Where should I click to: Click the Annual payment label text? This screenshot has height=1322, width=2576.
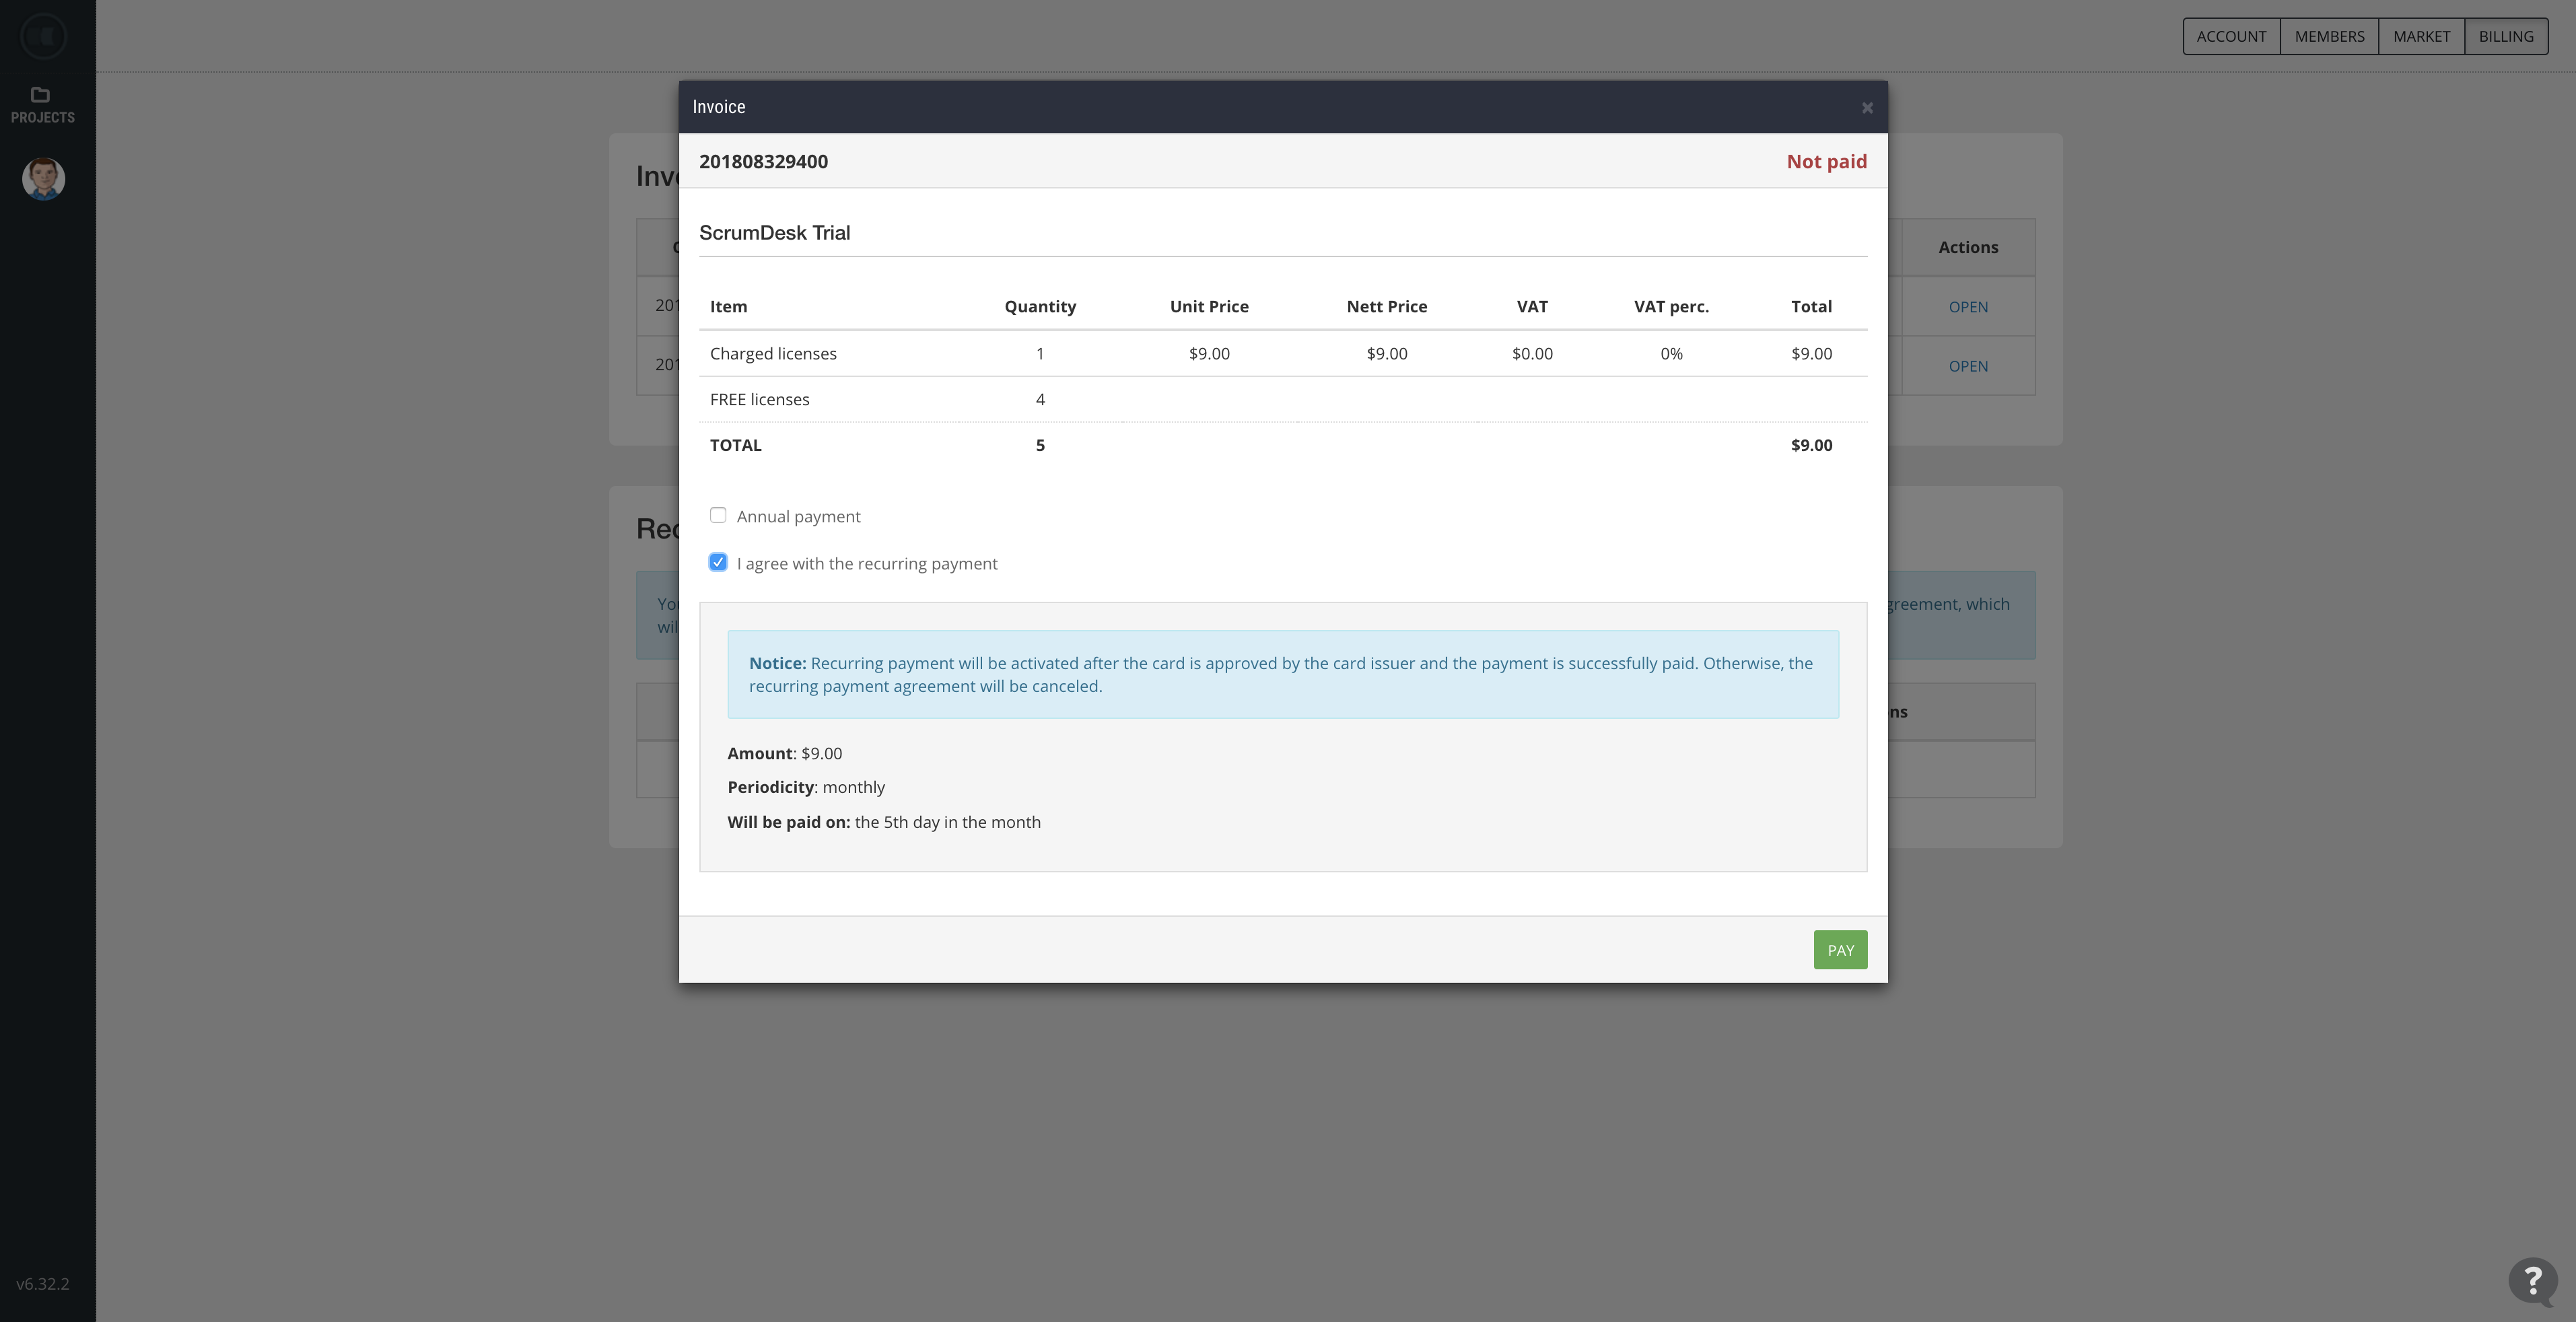point(798,517)
